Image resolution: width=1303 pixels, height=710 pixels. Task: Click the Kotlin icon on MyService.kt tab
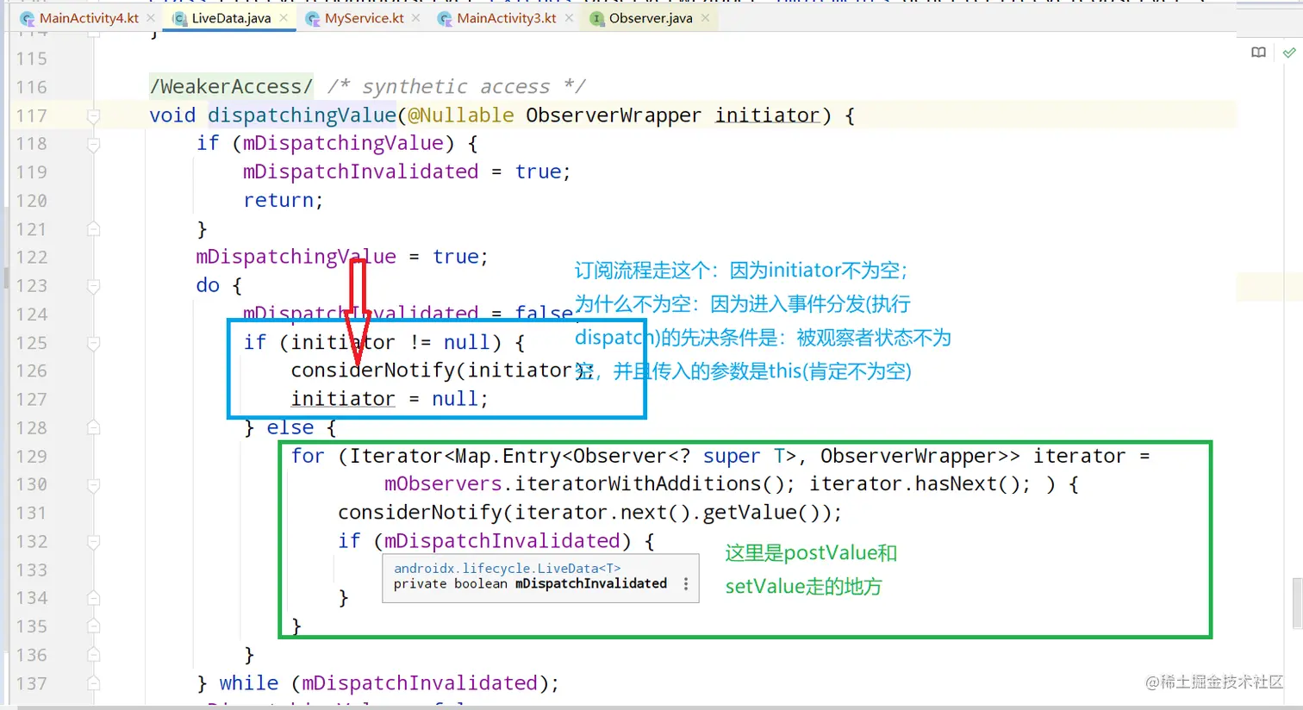[313, 19]
